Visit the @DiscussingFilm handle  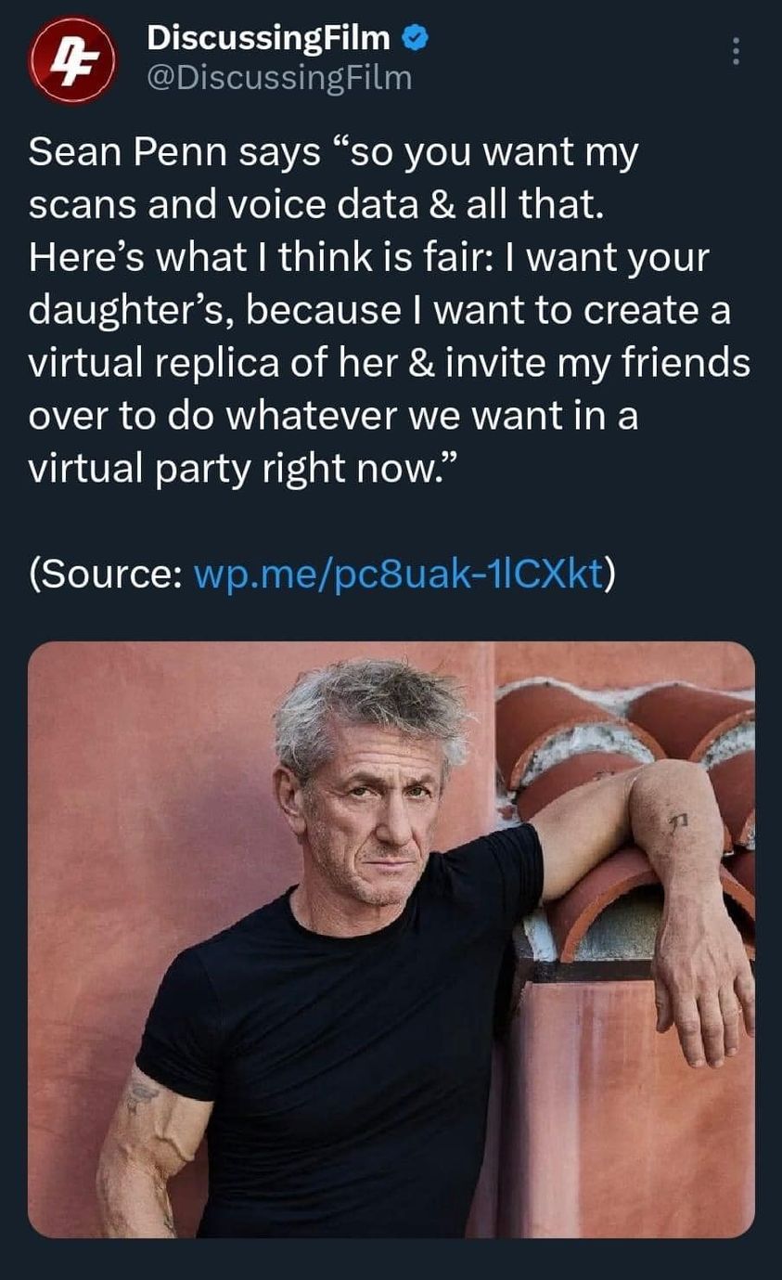coord(279,78)
